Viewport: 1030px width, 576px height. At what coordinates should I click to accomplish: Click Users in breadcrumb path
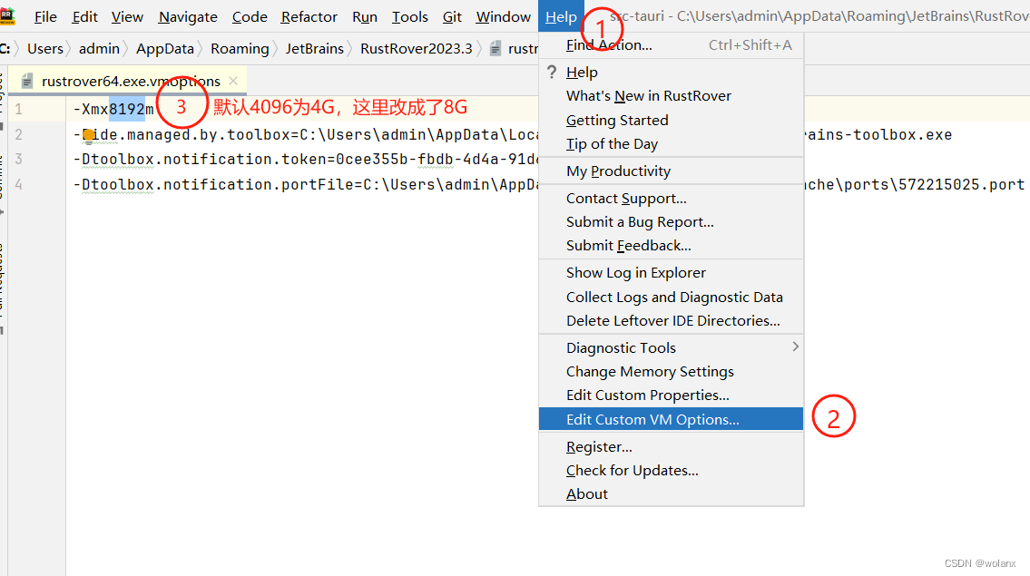(45, 49)
